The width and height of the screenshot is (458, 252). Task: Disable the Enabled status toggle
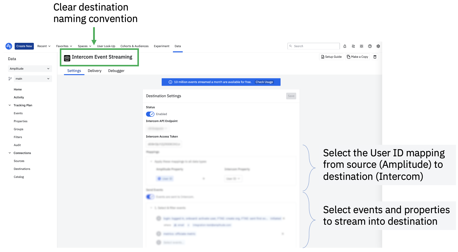(x=150, y=114)
